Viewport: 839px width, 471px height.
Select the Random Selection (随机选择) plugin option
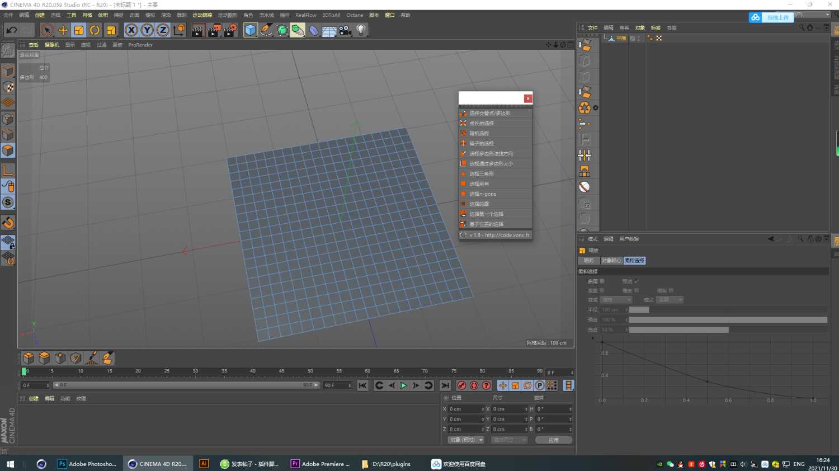click(x=481, y=133)
